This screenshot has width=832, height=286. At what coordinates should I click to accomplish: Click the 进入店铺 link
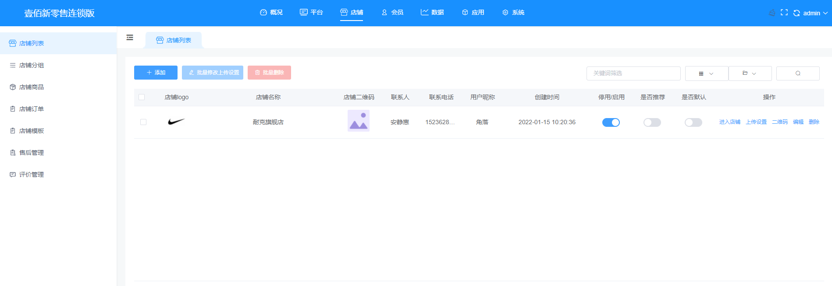[x=730, y=122]
